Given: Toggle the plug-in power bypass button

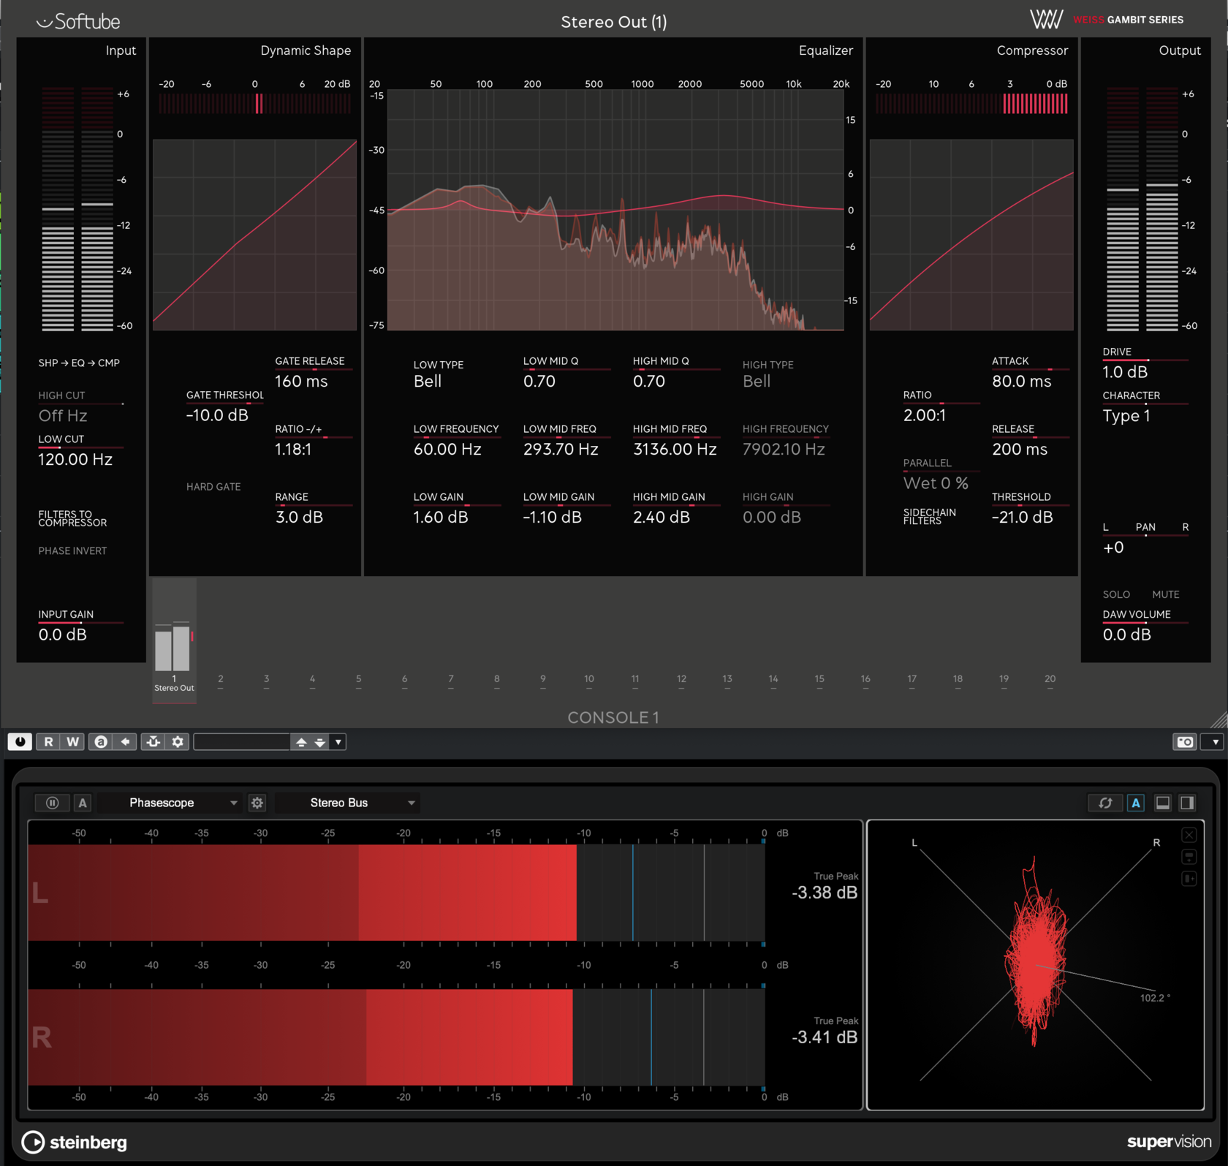Looking at the screenshot, I should [20, 742].
